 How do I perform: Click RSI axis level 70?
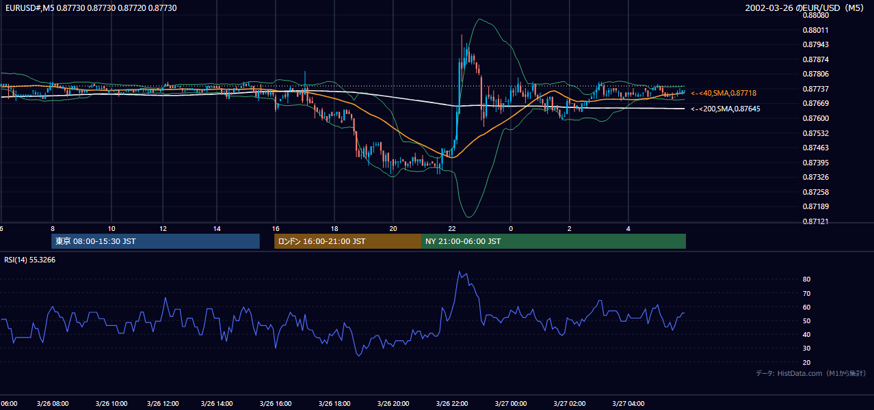806,293
